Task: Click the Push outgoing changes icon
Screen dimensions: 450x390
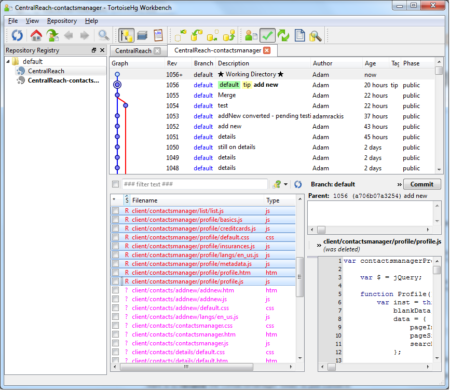Action: [x=229, y=35]
